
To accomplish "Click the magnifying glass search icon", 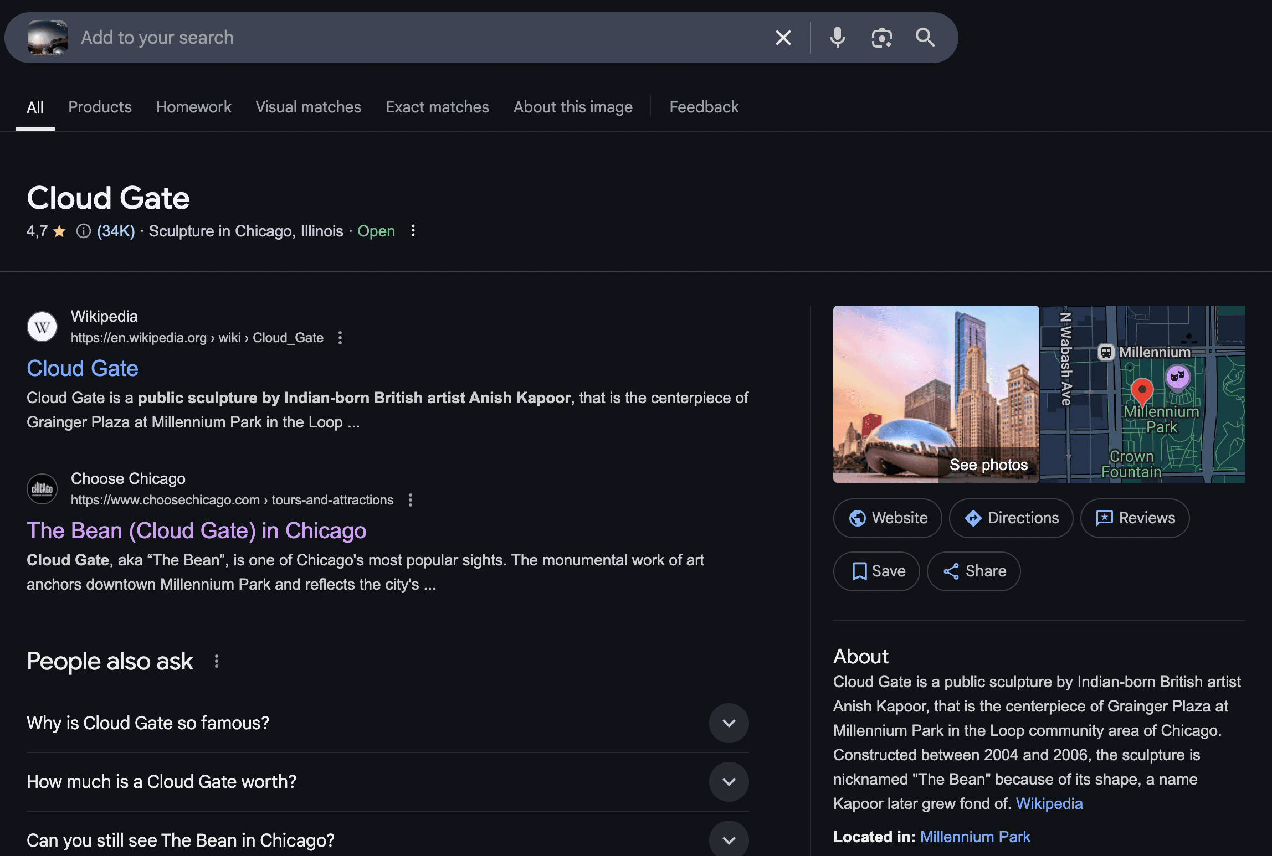I will point(925,38).
